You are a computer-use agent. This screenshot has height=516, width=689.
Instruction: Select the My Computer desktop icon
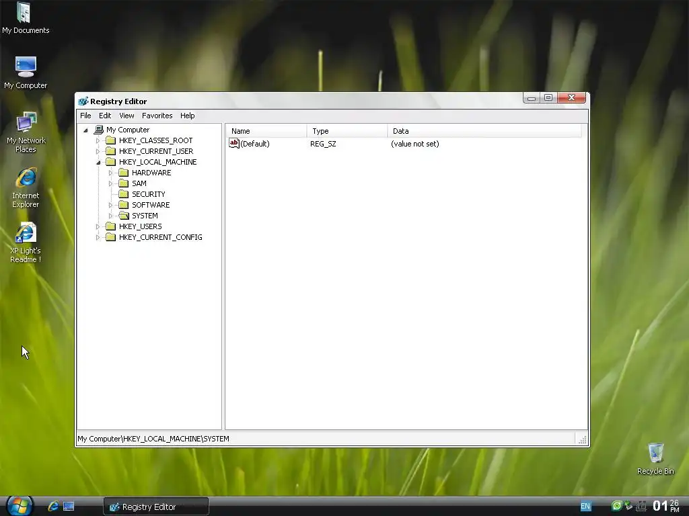click(x=26, y=73)
